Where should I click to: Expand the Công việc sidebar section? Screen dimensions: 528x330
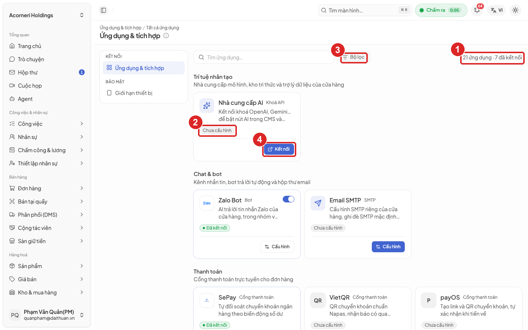coord(47,124)
